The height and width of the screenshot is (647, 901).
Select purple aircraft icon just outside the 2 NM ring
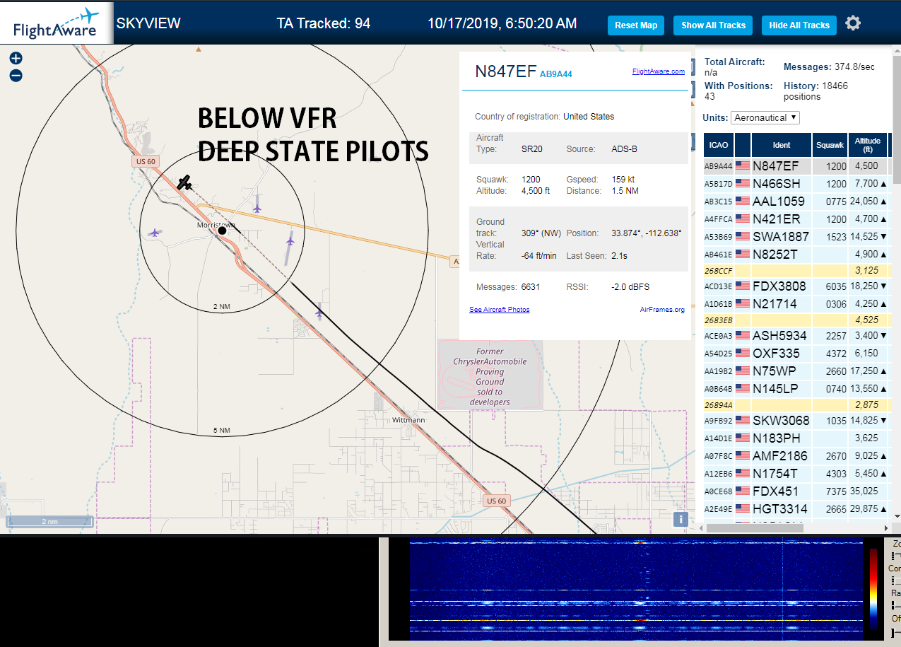click(x=319, y=312)
